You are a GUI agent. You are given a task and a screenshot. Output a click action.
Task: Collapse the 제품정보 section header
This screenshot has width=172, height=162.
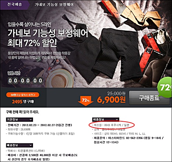[106, 120]
